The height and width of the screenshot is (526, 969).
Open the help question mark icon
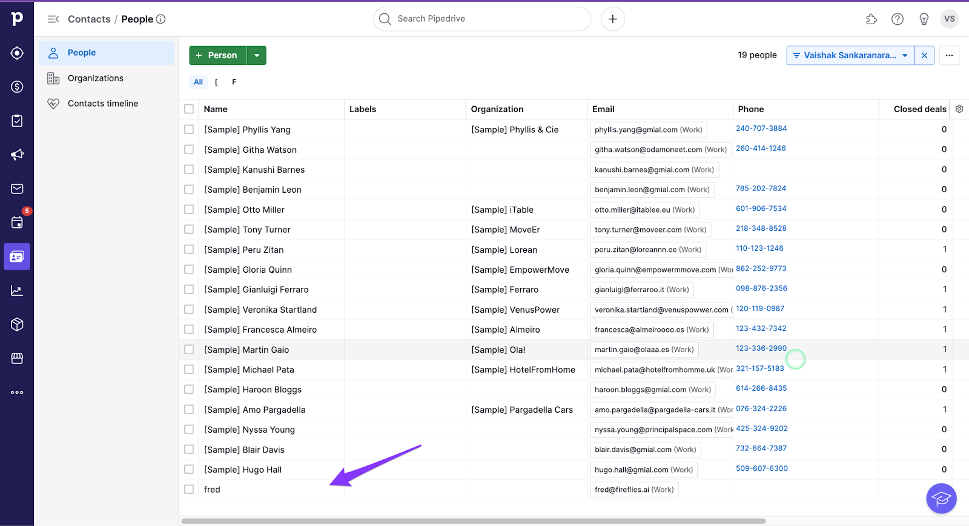point(898,19)
